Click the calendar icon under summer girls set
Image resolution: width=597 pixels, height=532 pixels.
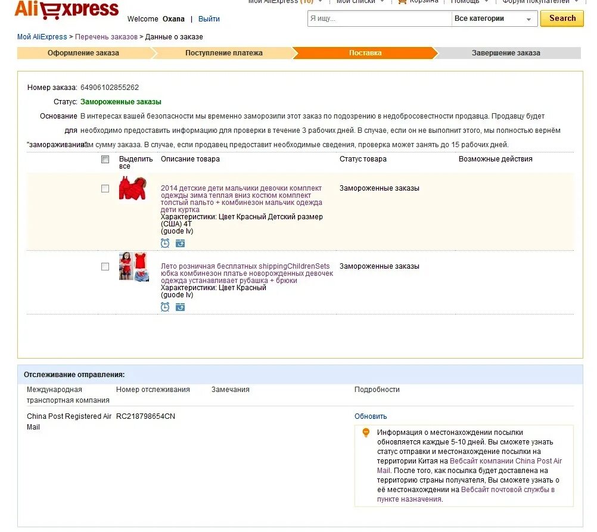[x=180, y=307]
